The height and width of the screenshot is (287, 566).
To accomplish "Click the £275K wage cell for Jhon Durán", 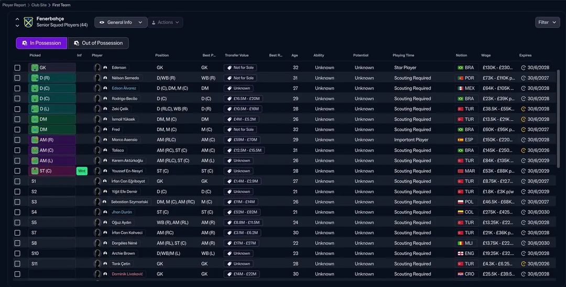I will tap(499, 212).
